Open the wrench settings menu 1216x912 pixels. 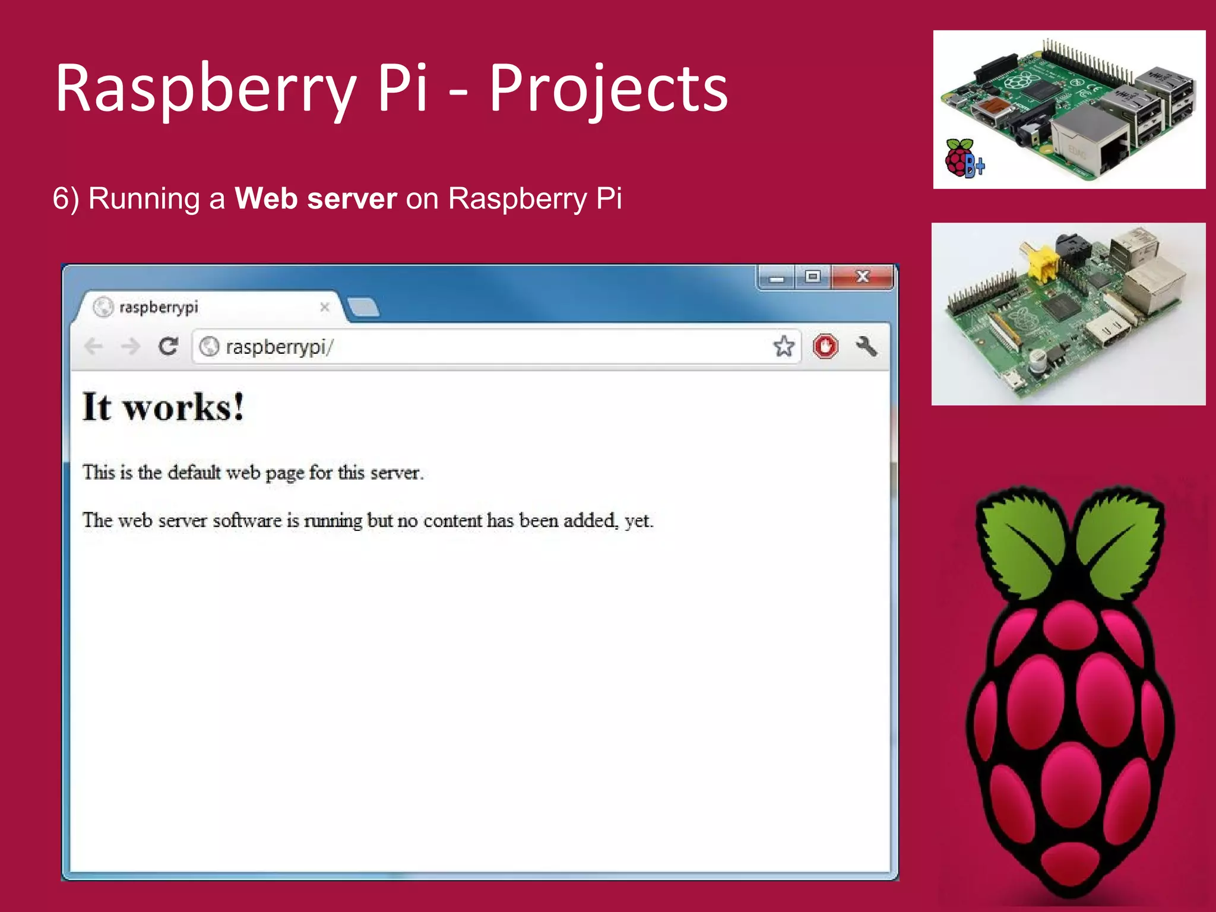tap(866, 346)
